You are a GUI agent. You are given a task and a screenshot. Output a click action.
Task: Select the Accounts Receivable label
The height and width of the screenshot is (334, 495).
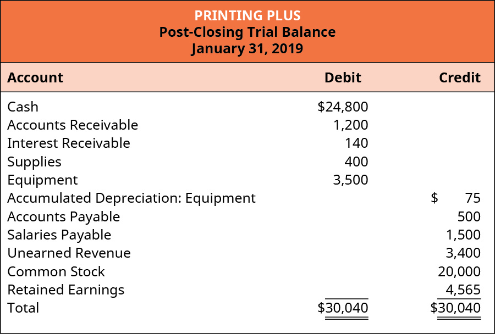73,125
